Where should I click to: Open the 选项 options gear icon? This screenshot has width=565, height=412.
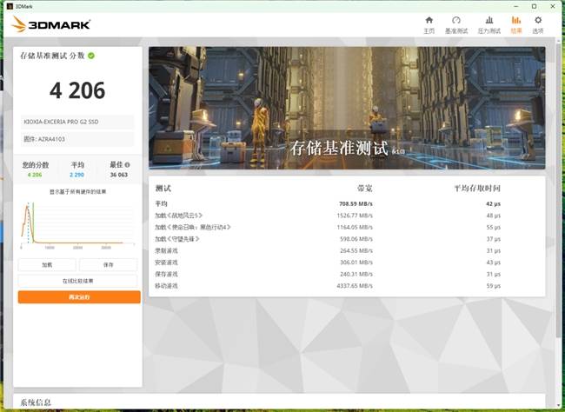click(x=538, y=20)
